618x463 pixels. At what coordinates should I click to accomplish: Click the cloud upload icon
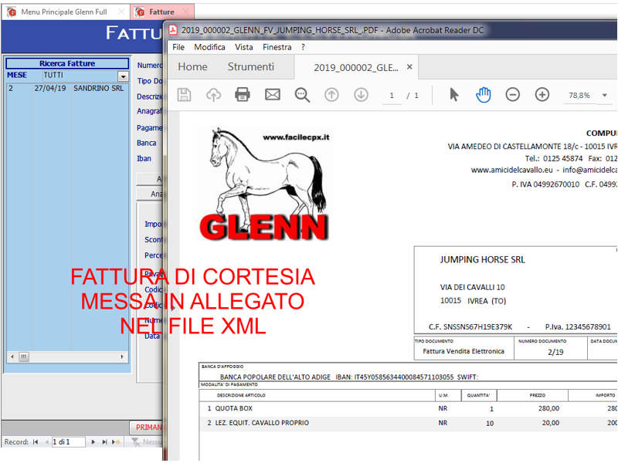coord(214,95)
